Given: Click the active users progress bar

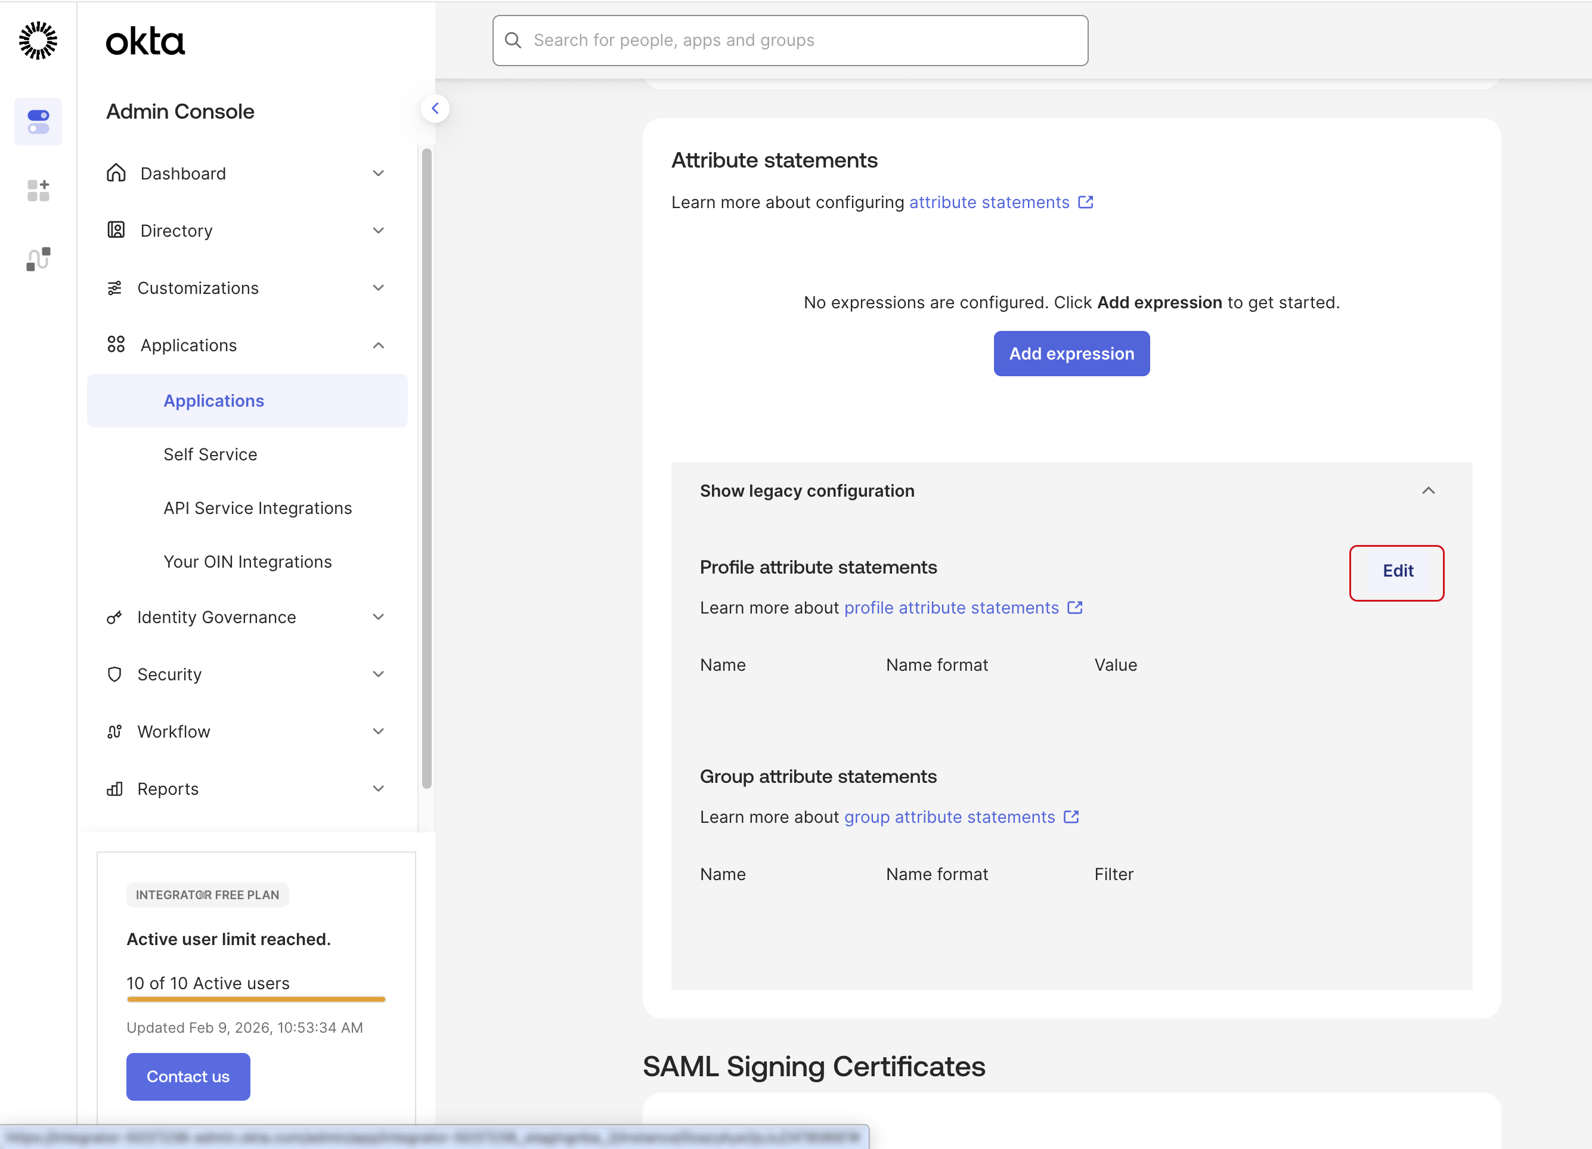Looking at the screenshot, I should [x=256, y=999].
